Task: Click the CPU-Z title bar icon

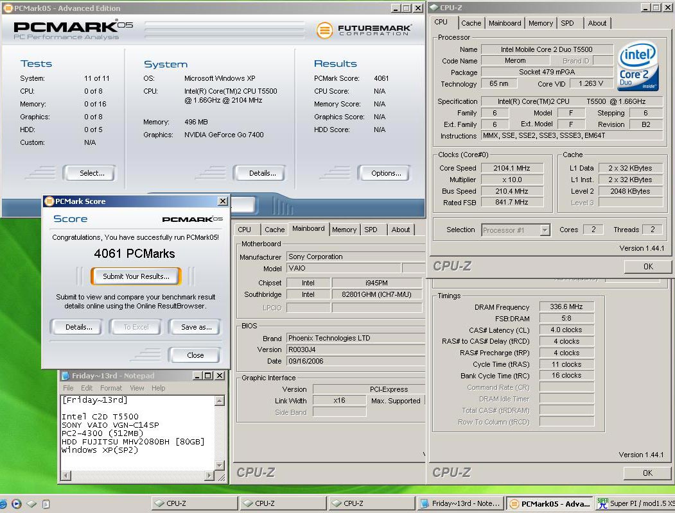Action: click(434, 7)
